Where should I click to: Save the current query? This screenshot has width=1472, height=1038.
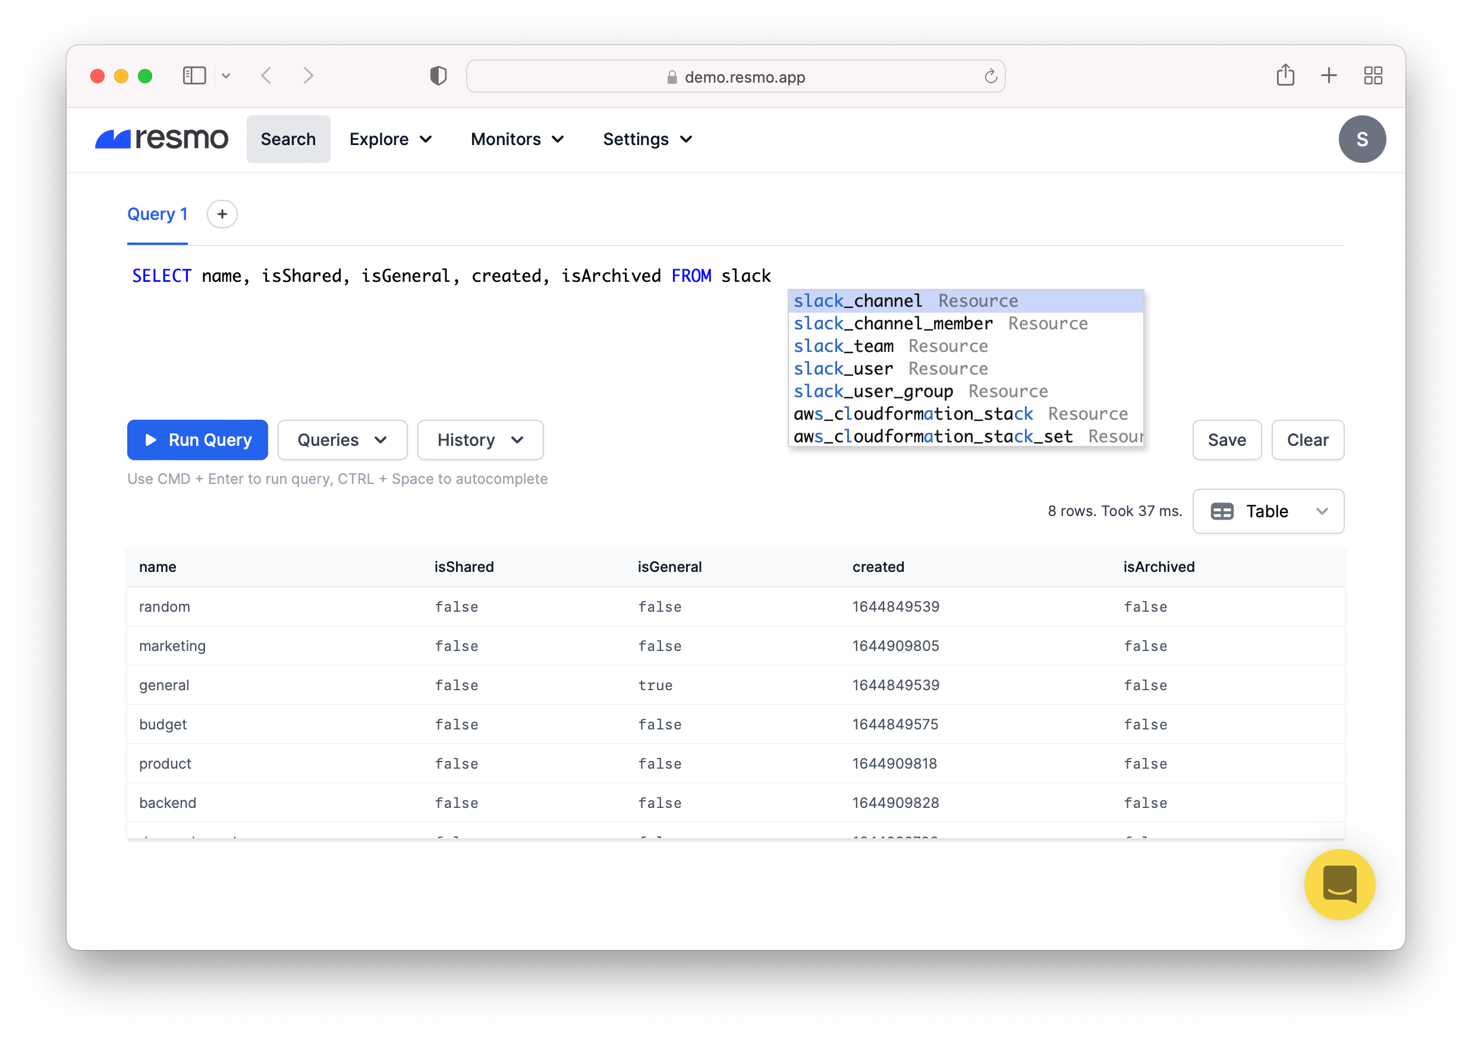1226,440
